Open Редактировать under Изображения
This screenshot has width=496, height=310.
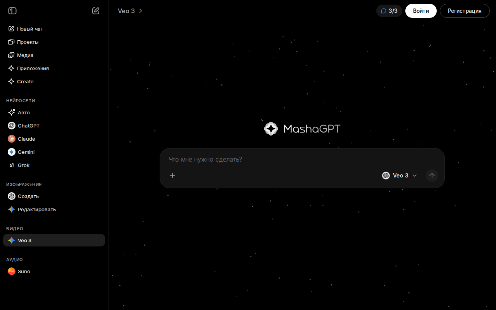pos(54,209)
